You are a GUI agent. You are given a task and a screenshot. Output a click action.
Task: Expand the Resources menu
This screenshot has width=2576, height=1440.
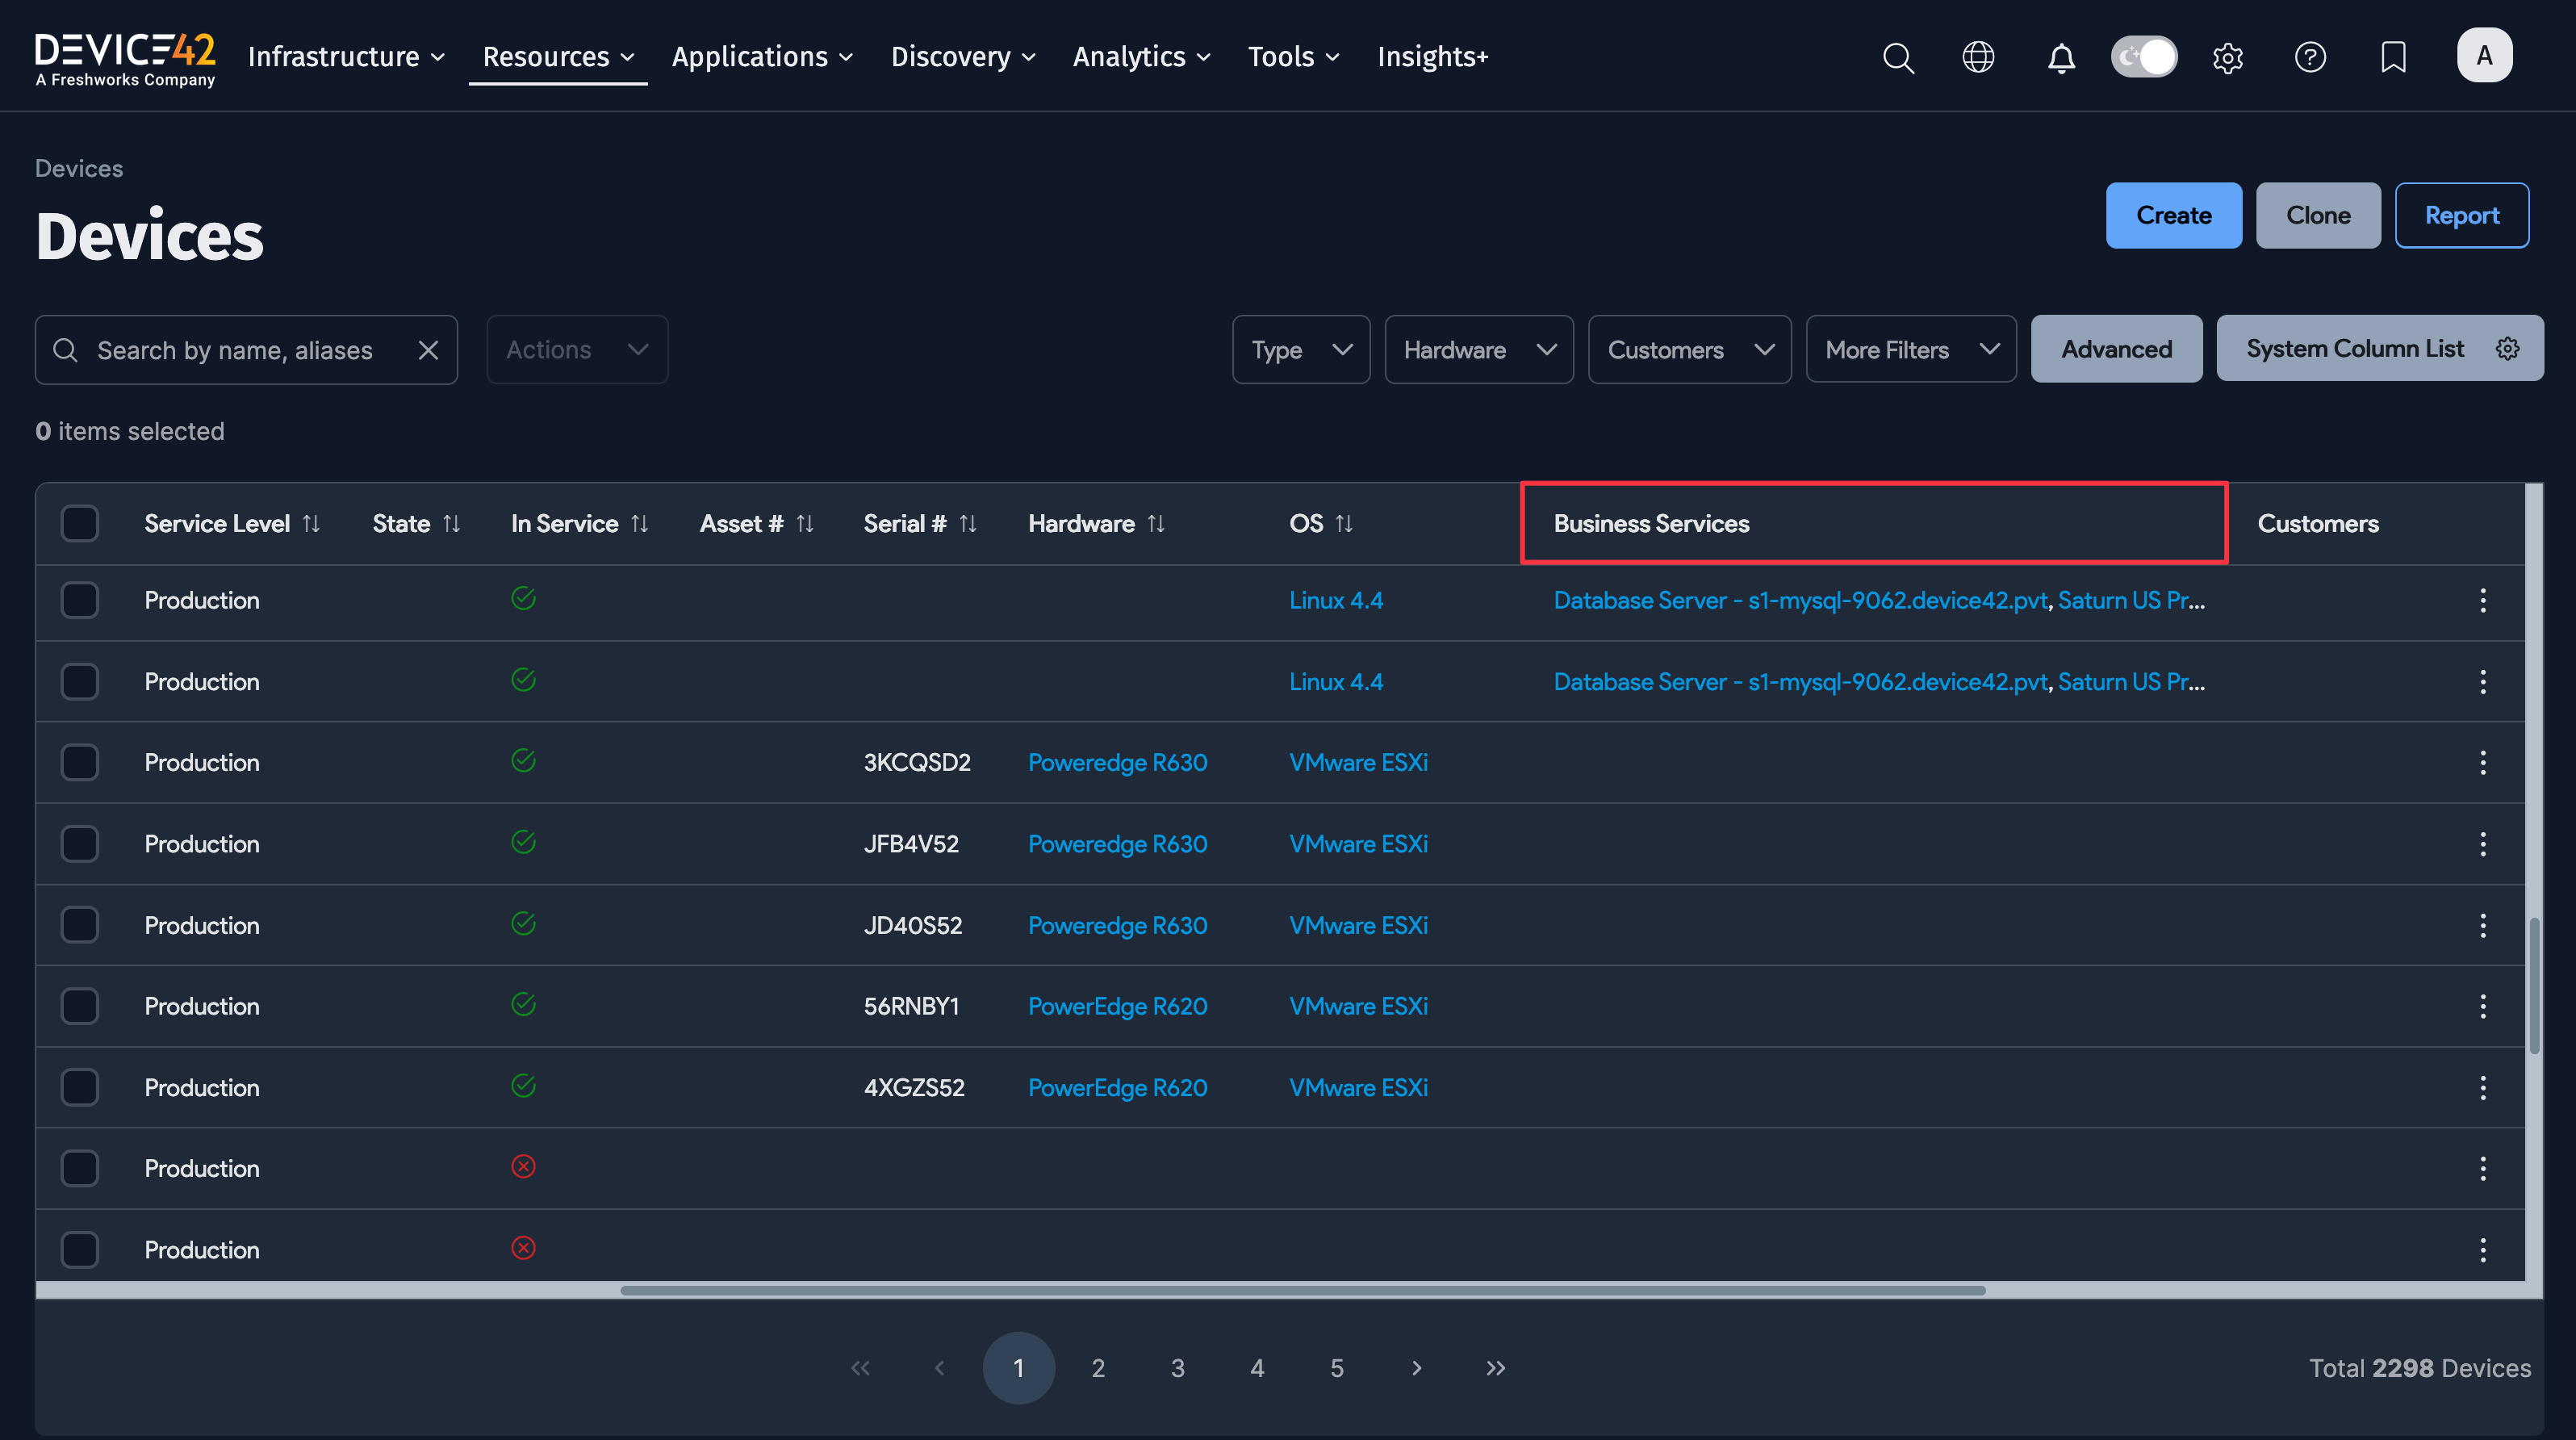[x=558, y=57]
